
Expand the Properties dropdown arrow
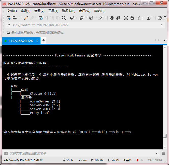(45, 18)
